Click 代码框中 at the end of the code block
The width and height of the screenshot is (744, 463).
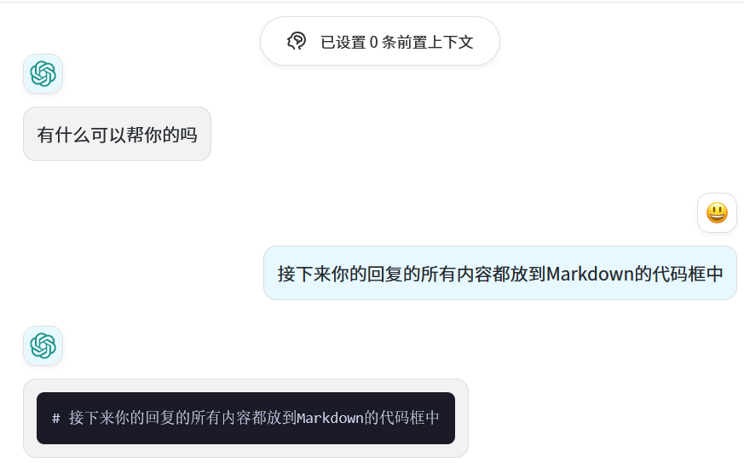(x=409, y=418)
